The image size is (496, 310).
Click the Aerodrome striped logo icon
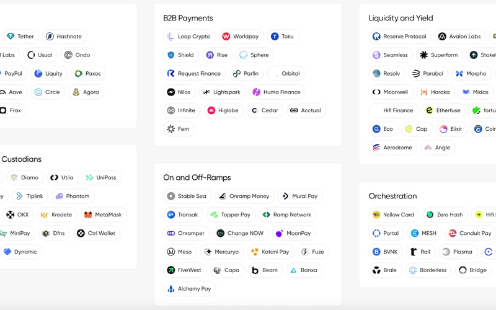[376, 148]
